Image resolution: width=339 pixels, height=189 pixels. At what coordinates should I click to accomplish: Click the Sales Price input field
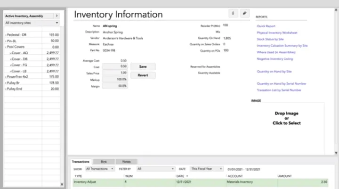(x=115, y=73)
